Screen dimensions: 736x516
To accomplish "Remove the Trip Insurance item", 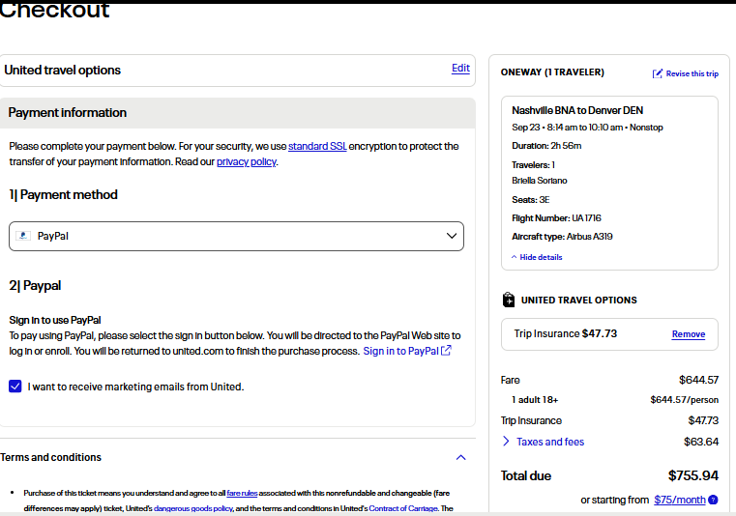I will [x=688, y=334].
